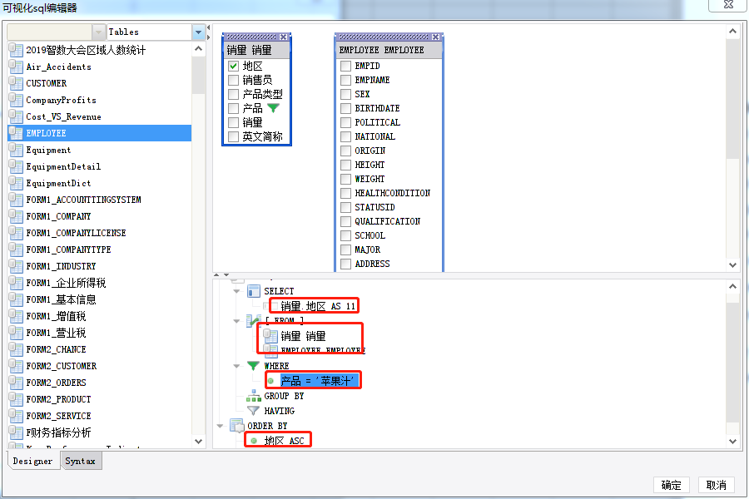Click the table icon beside Cost_VS_Revenue
The height and width of the screenshot is (499, 749).
(x=16, y=116)
